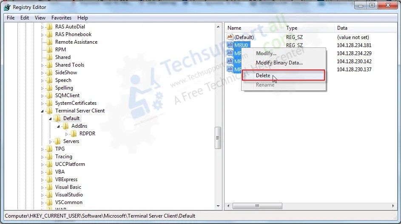Expand the Servers key

tap(50, 142)
